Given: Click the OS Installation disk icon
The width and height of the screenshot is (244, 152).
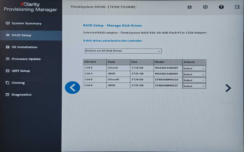Looking at the screenshot, I should (8, 47).
